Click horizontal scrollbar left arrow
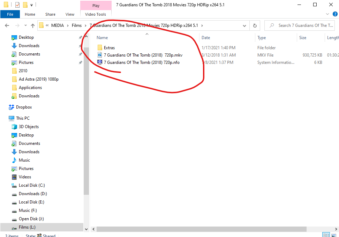339x237 pixels. [93, 229]
